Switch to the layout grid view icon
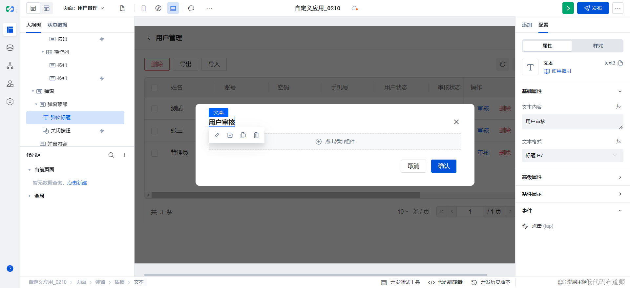The width and height of the screenshot is (630, 288). pyautogui.click(x=47, y=8)
